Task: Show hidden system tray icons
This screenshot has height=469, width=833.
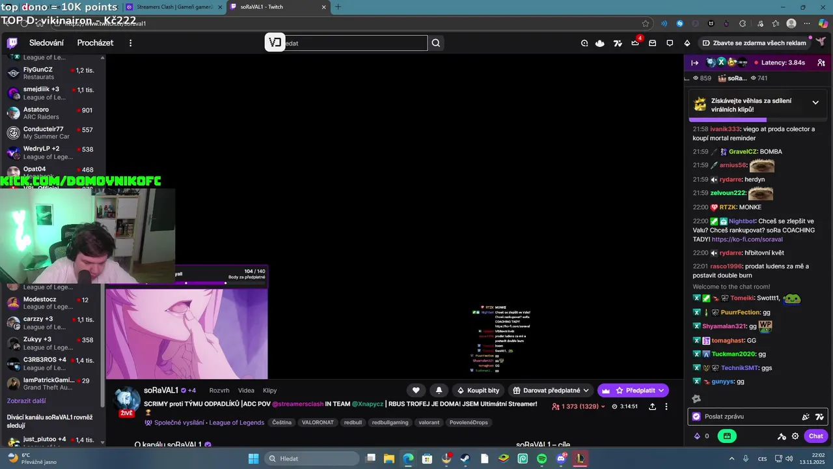Action: (731, 459)
